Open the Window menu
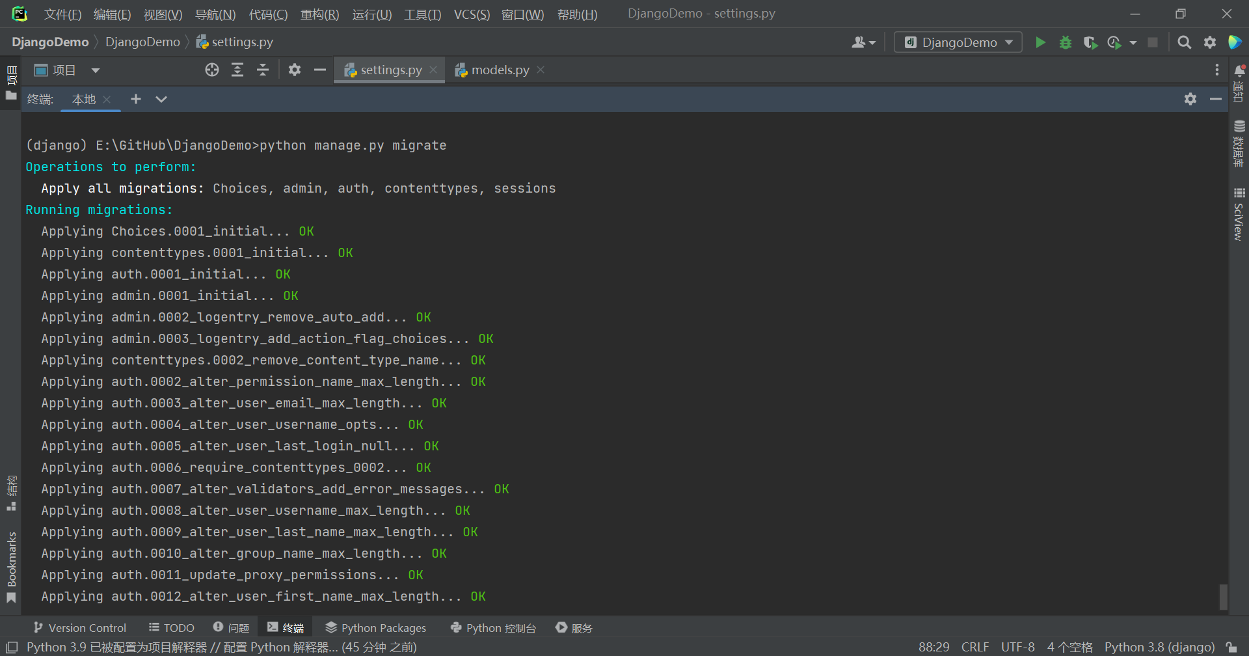Image resolution: width=1249 pixels, height=656 pixels. pyautogui.click(x=522, y=14)
